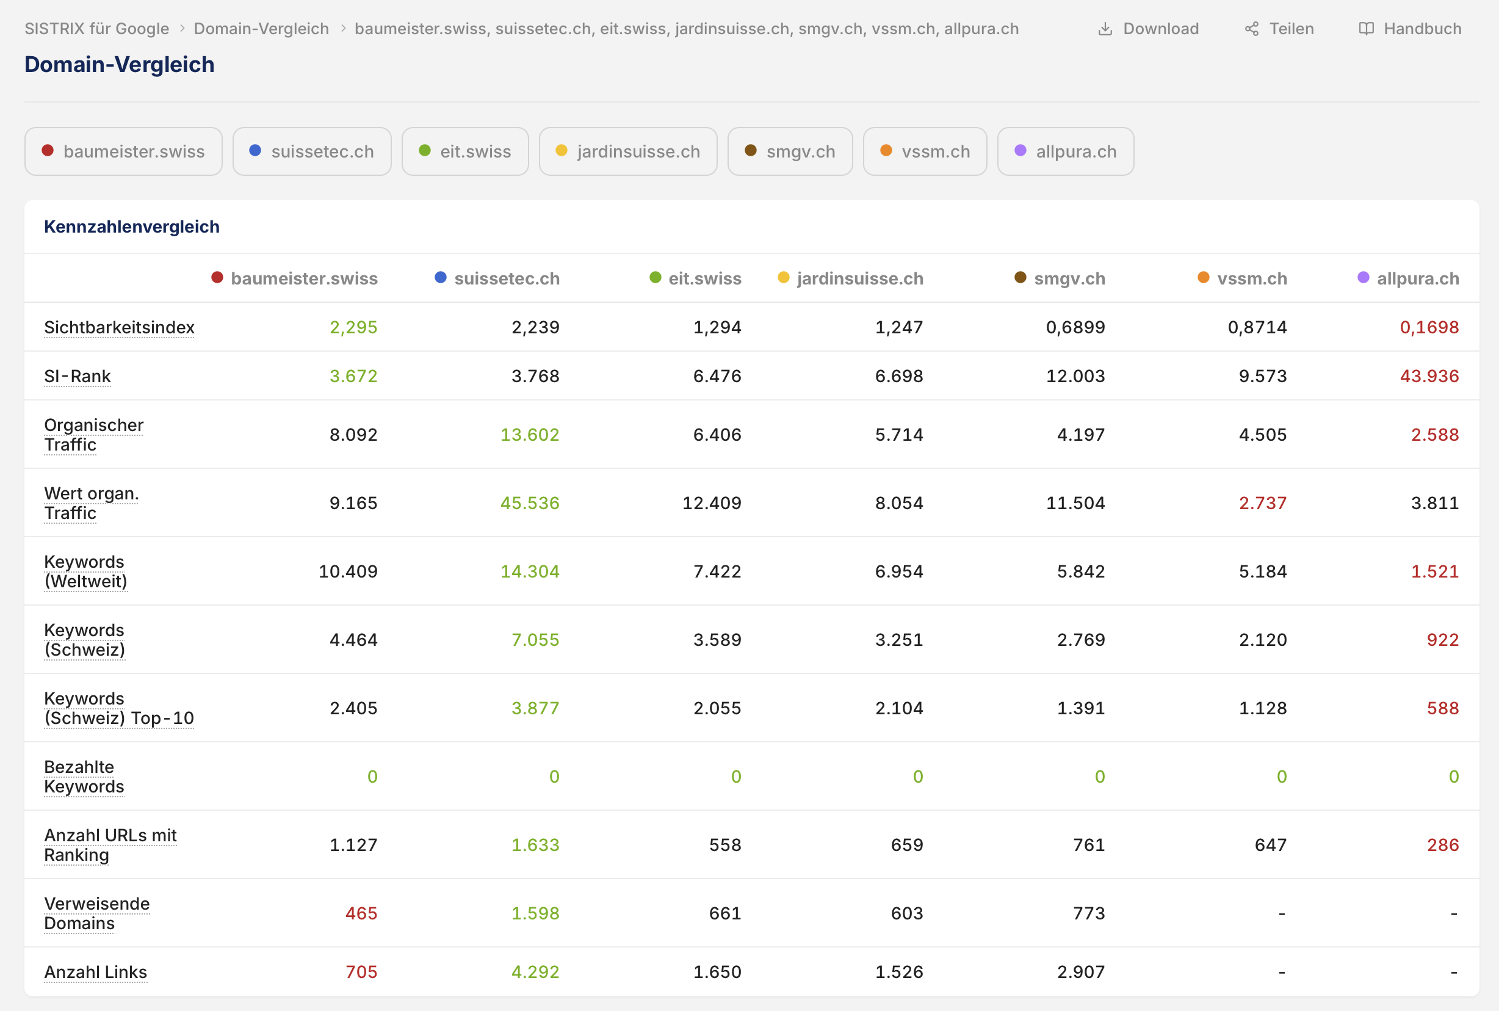Click the Handbuch book icon
This screenshot has width=1499, height=1011.
tap(1365, 29)
